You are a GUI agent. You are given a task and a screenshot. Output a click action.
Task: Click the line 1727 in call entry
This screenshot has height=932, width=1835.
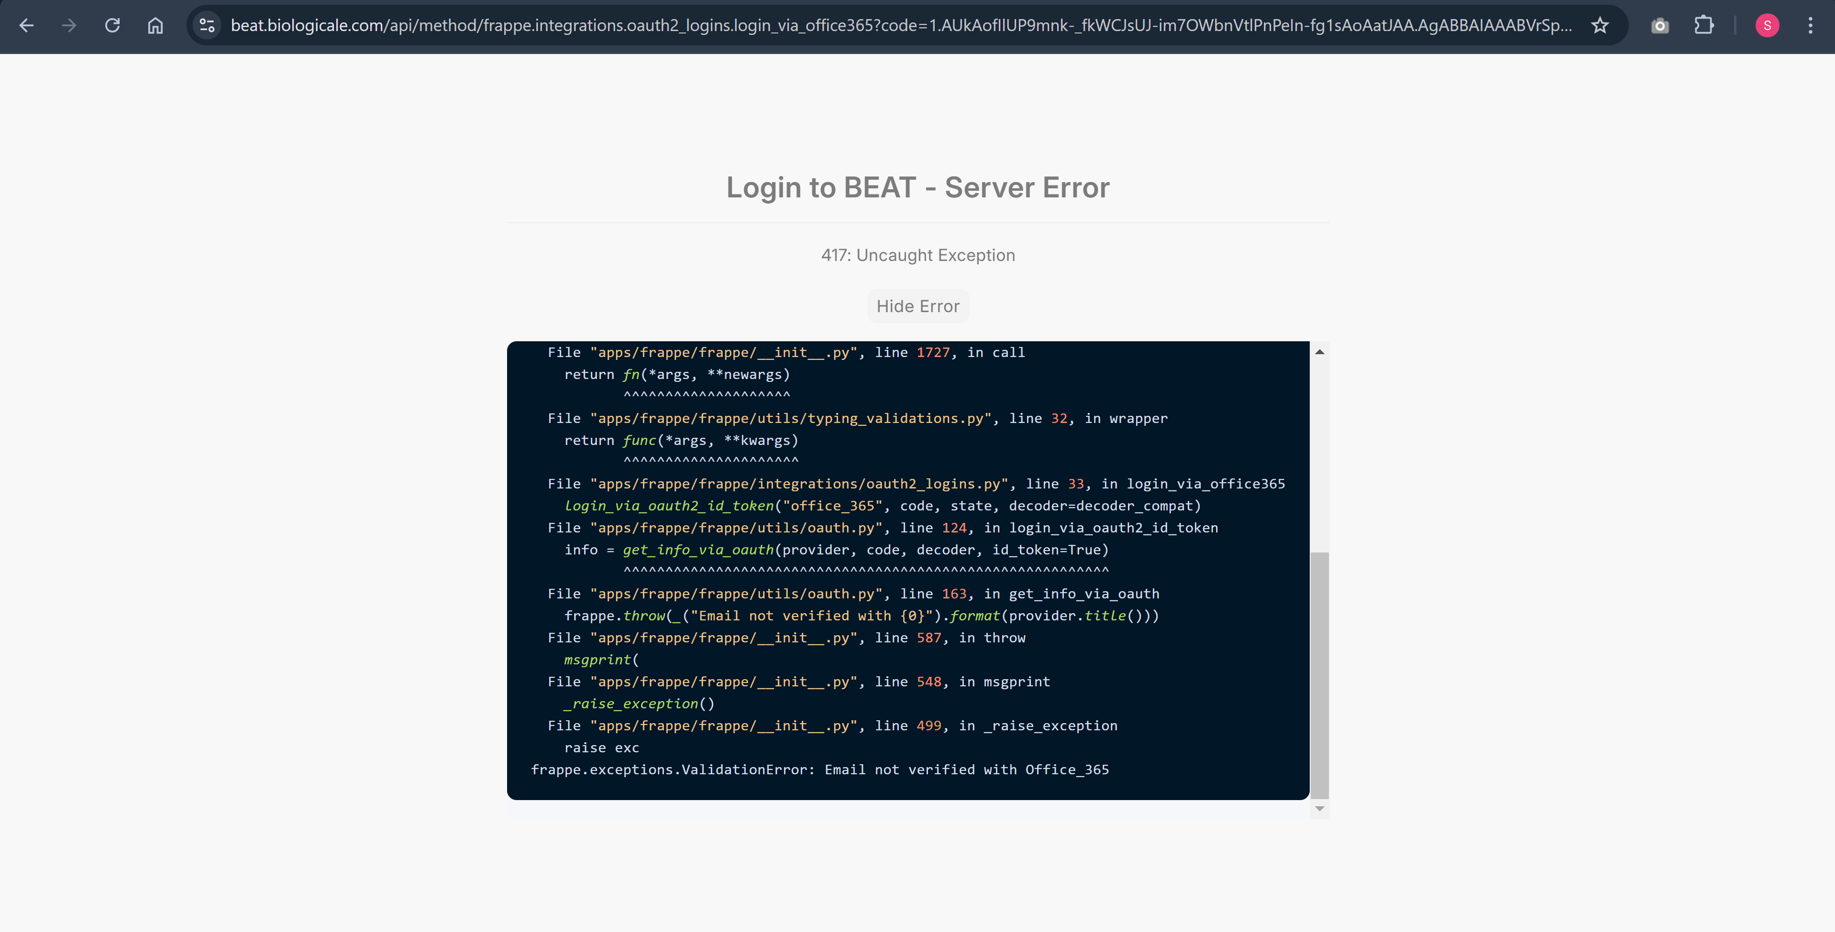pyautogui.click(x=786, y=352)
